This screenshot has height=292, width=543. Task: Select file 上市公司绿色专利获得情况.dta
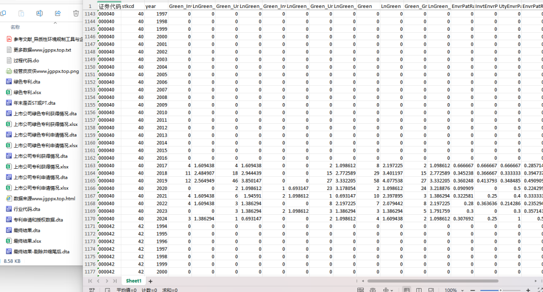click(45, 113)
